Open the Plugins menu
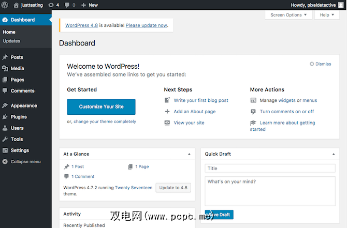 pos(19,117)
